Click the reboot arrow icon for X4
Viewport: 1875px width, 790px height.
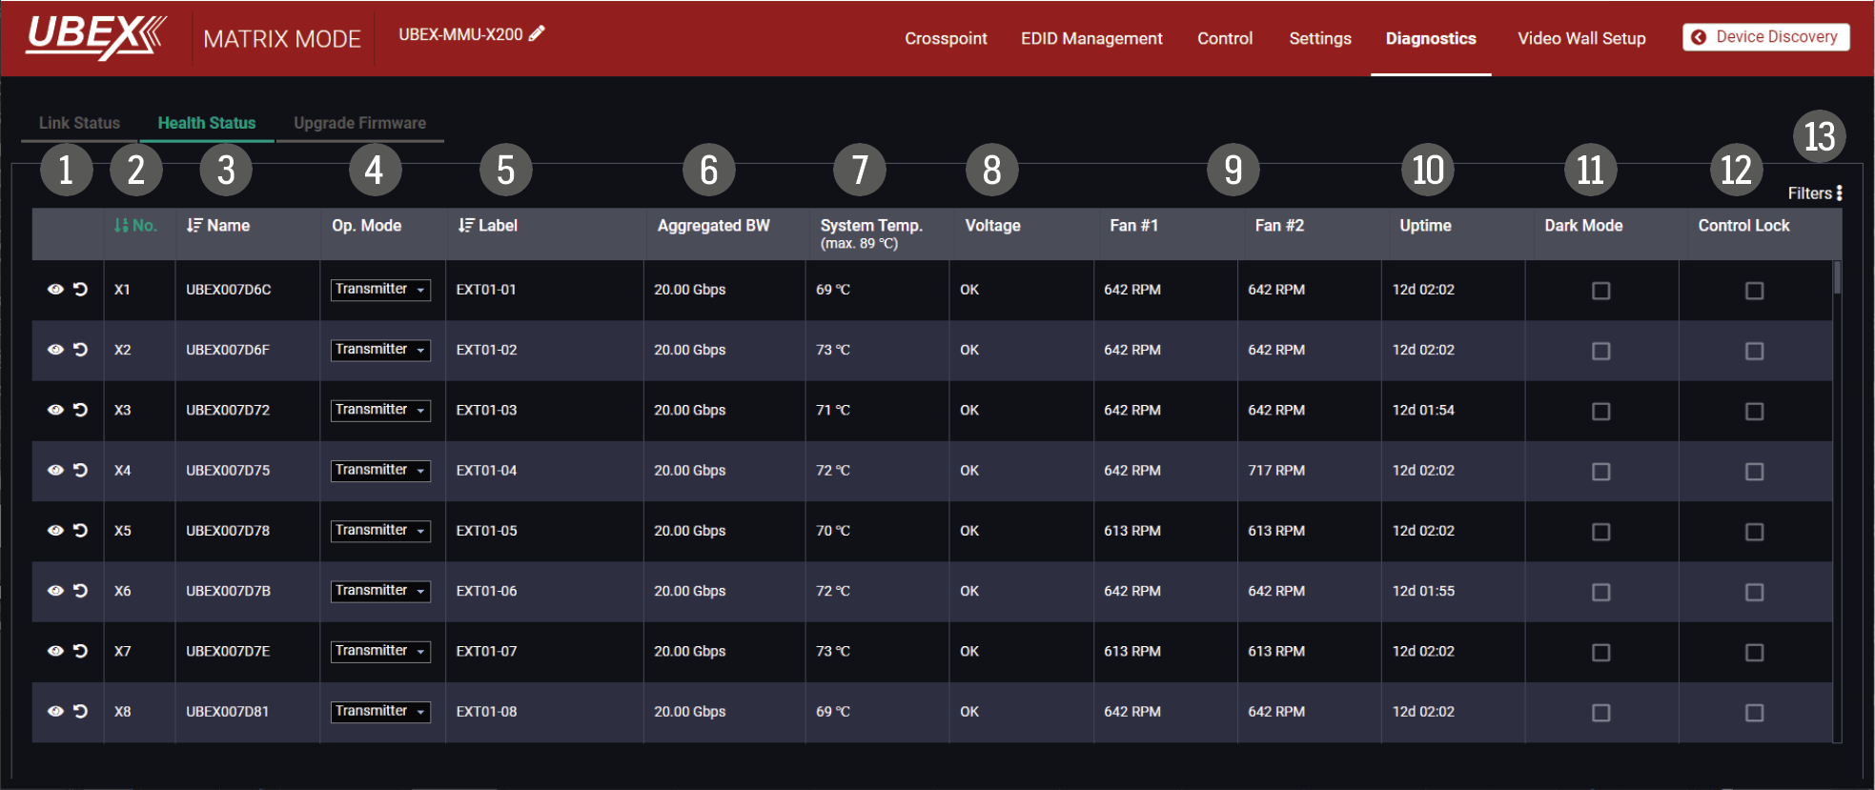point(81,470)
